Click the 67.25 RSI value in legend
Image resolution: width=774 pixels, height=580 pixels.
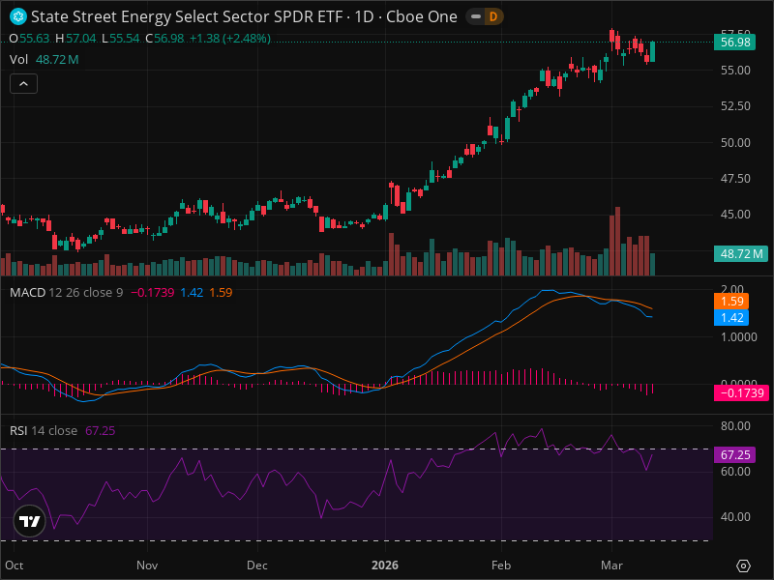click(x=101, y=430)
